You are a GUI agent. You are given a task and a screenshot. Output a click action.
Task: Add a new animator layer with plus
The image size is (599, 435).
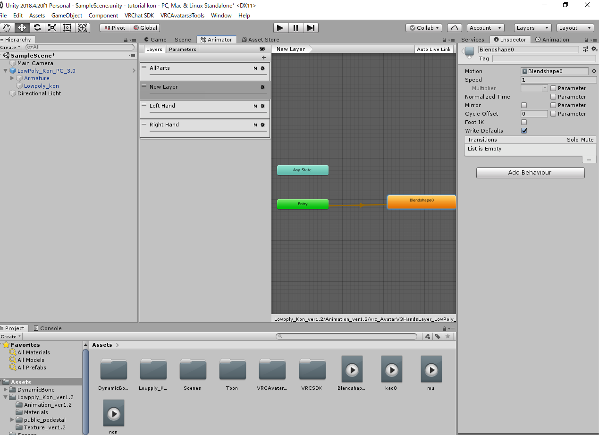coord(264,58)
